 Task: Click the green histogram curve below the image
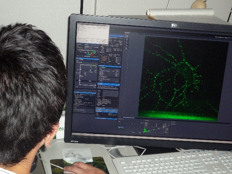click(147, 130)
